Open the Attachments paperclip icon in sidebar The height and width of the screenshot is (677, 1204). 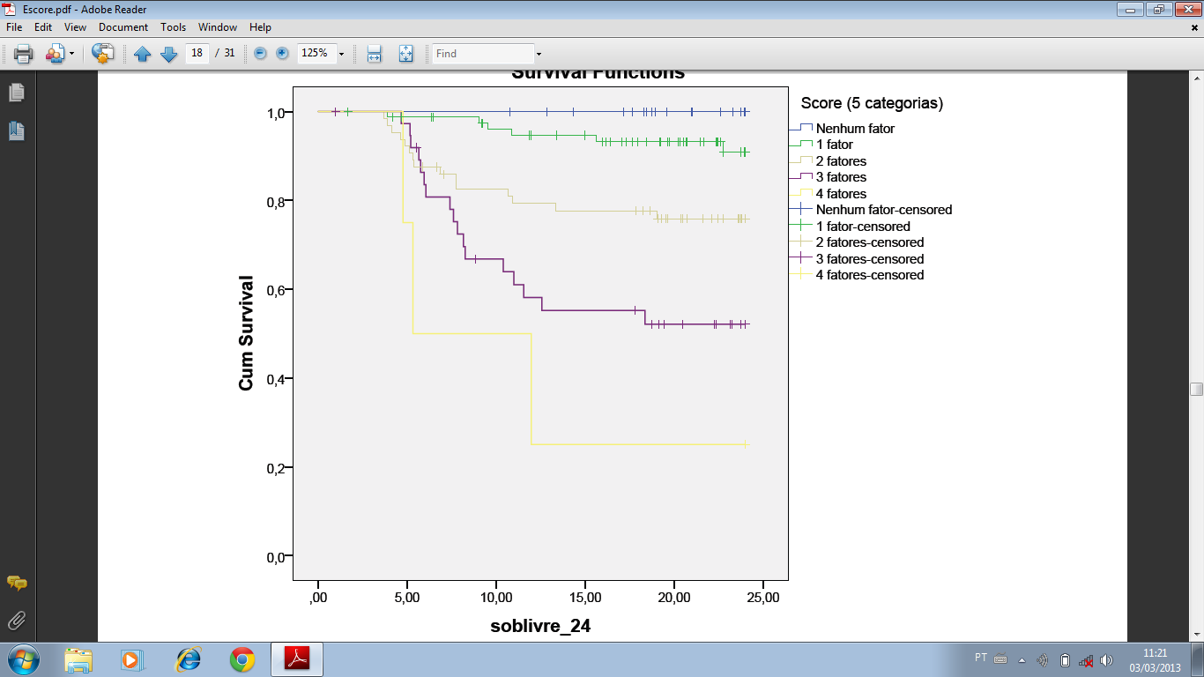click(x=17, y=621)
